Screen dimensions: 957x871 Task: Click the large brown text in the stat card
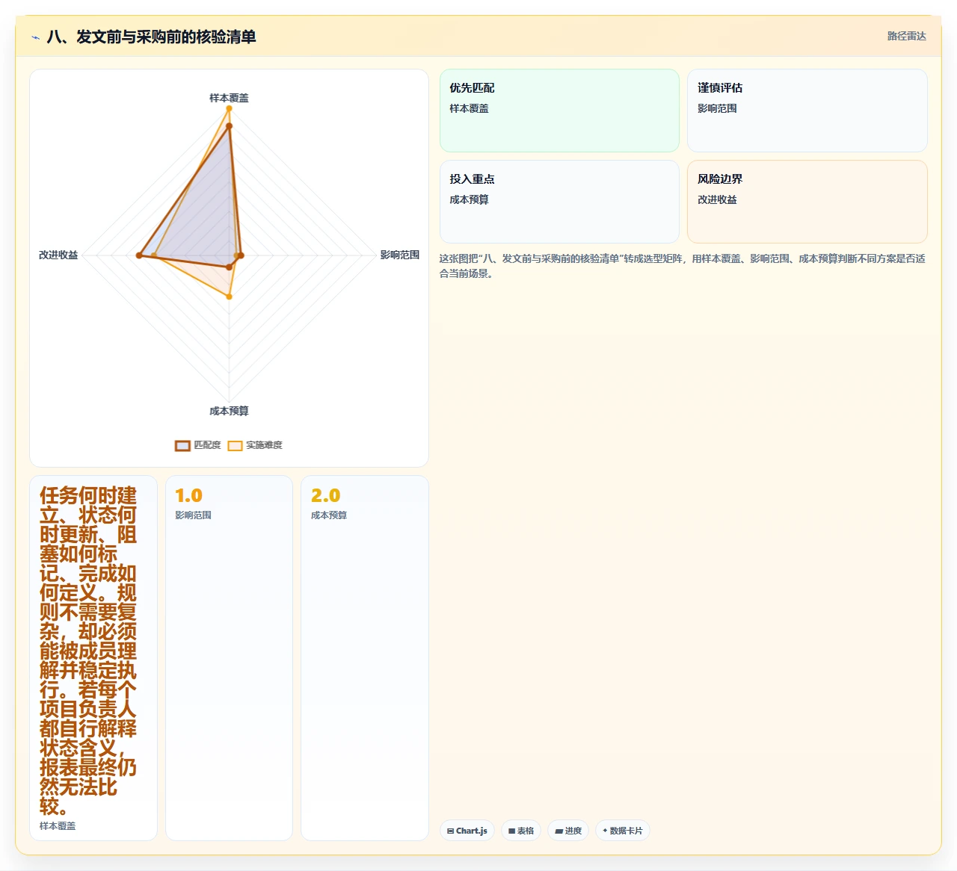point(88,651)
